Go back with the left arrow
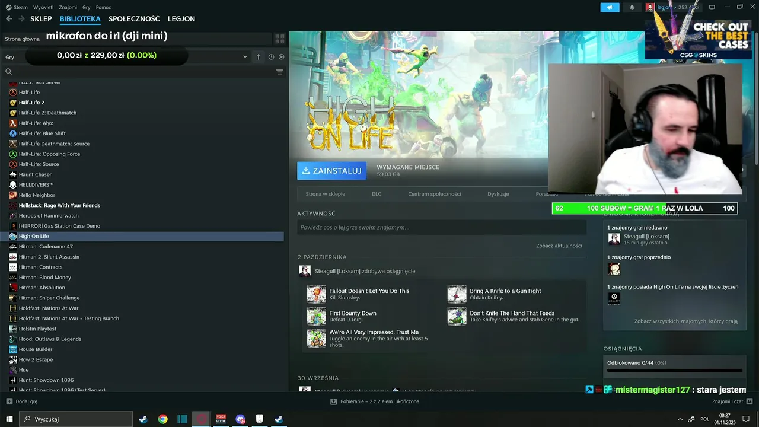The height and width of the screenshot is (427, 759). click(x=9, y=19)
